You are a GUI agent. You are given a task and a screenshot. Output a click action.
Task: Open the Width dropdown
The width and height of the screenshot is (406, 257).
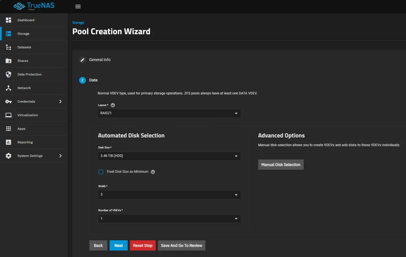point(169,195)
